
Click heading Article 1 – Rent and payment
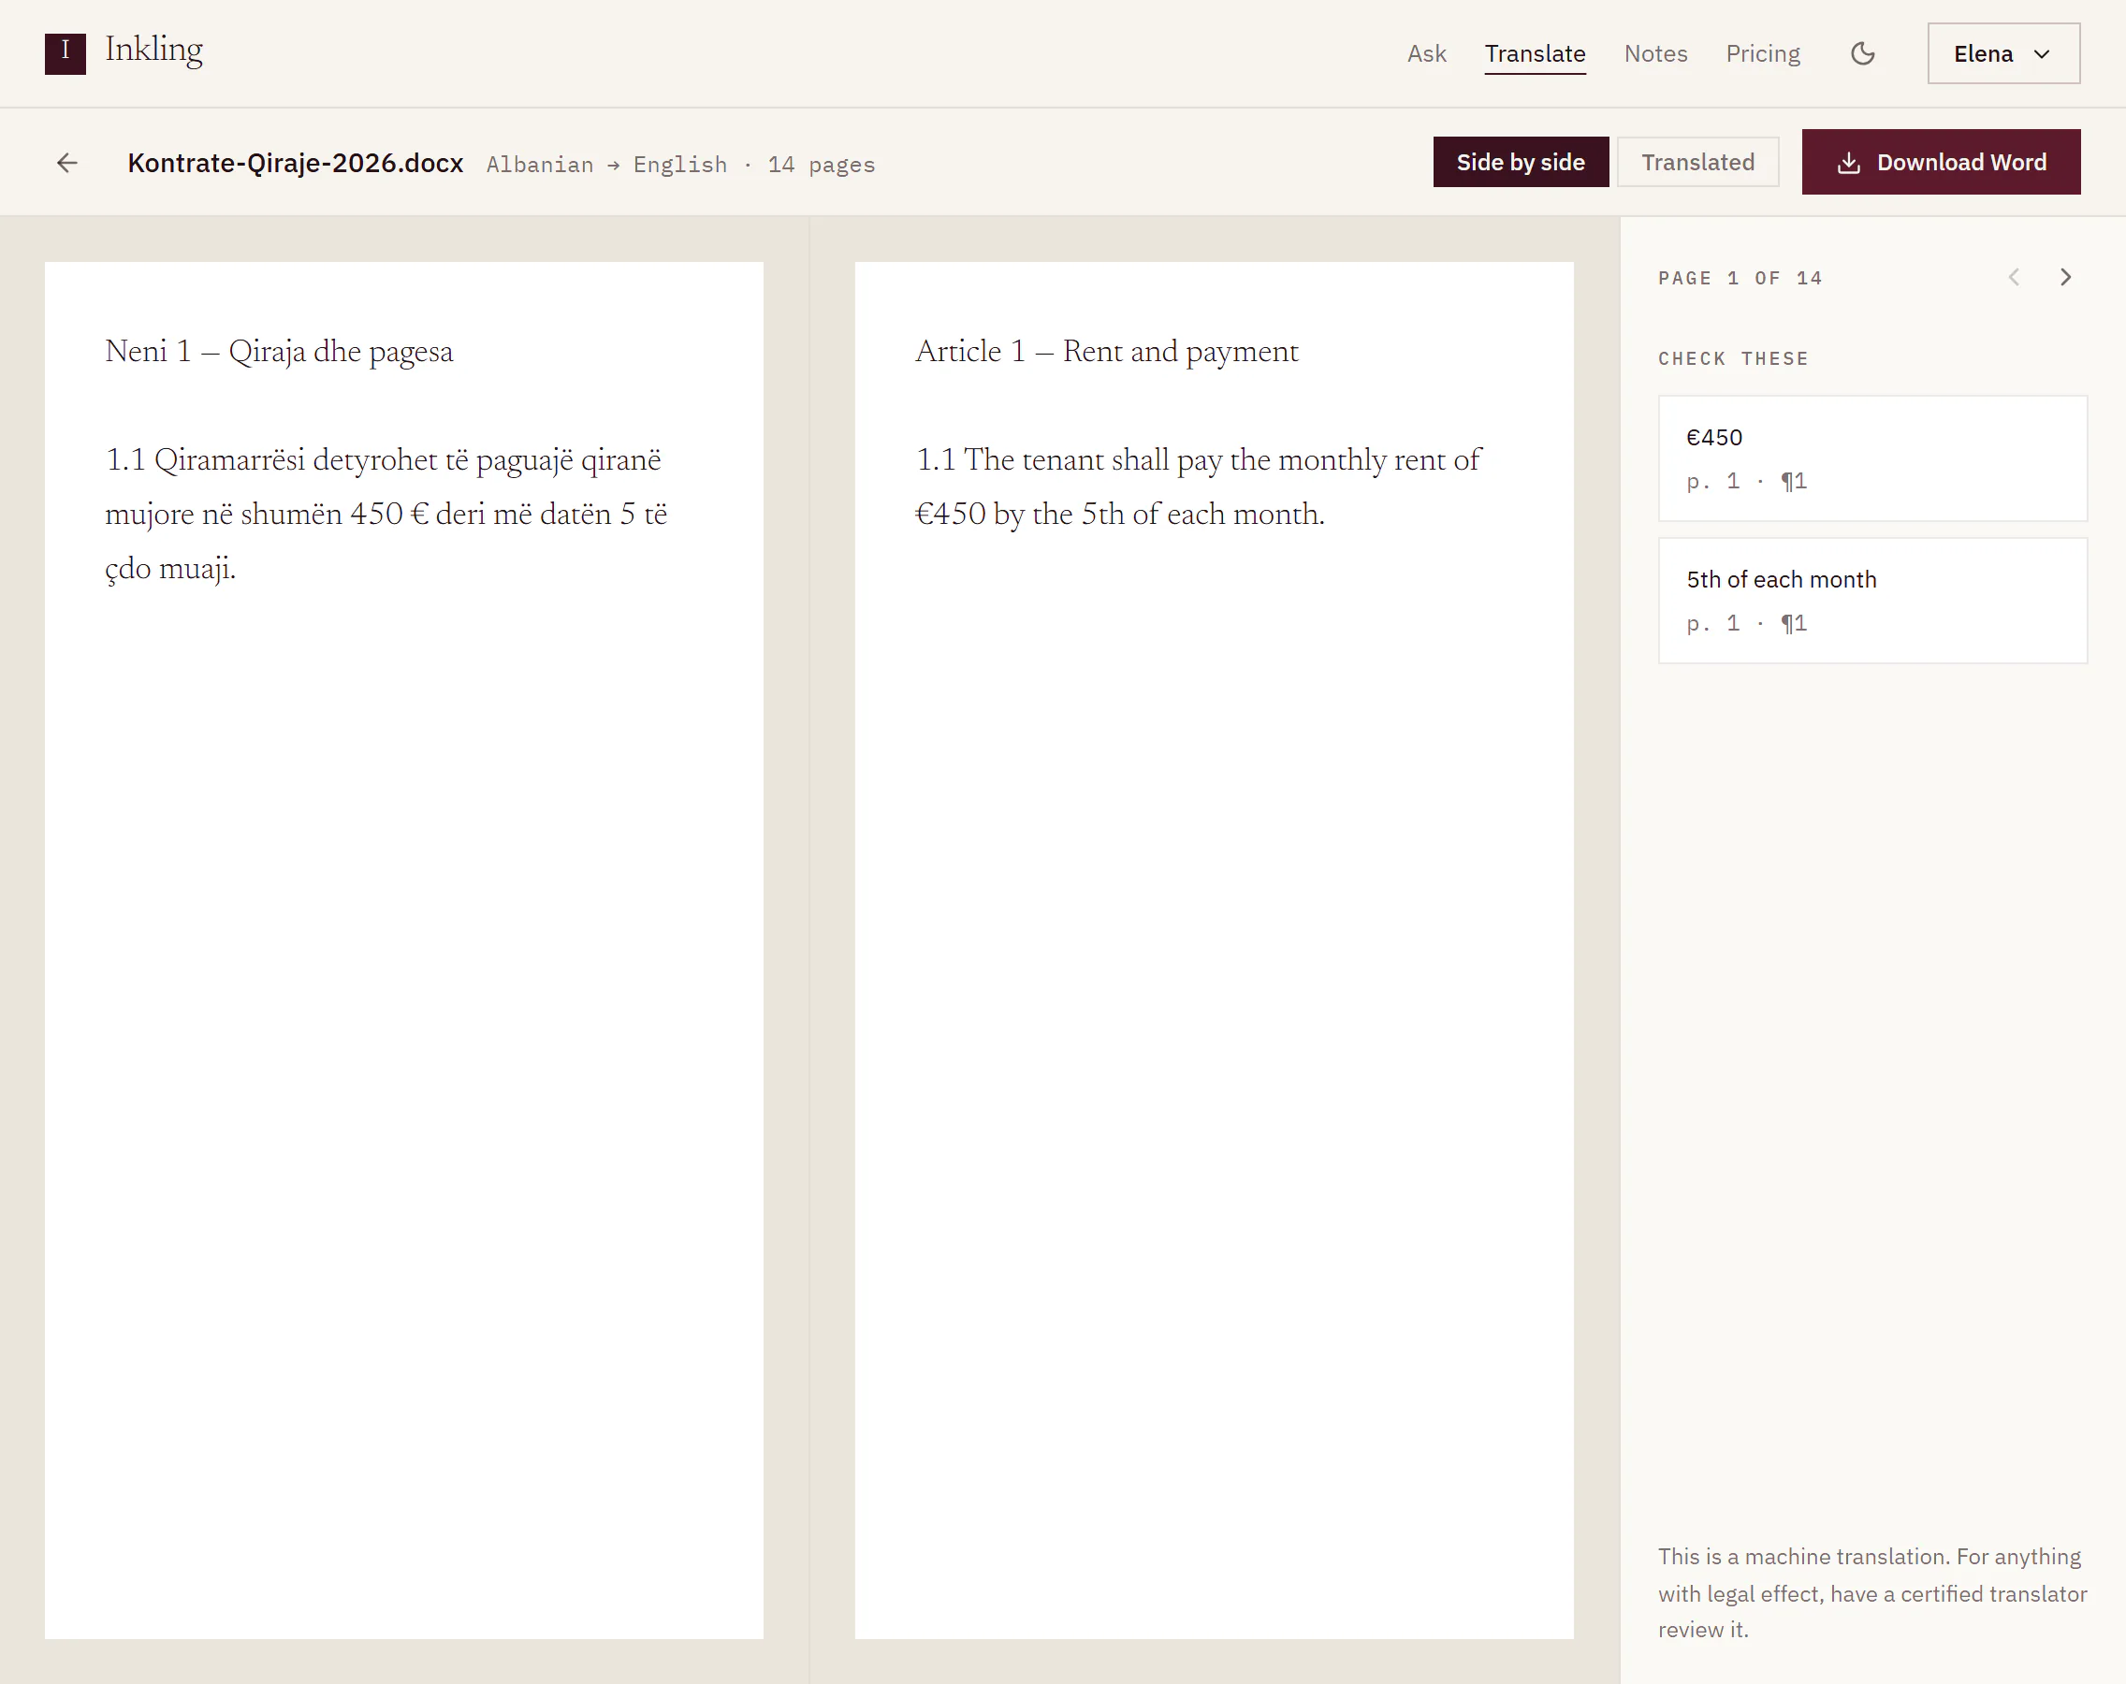tap(1105, 351)
